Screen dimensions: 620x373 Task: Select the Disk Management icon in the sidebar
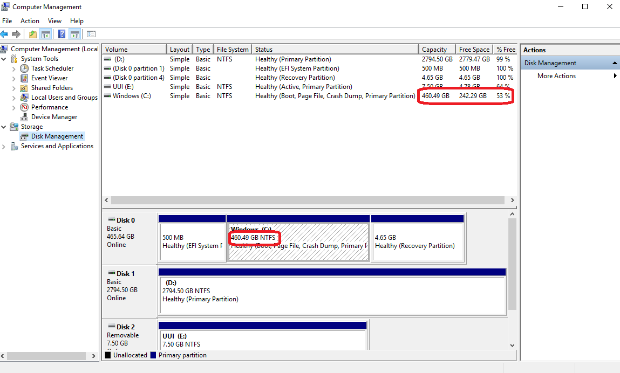point(24,136)
